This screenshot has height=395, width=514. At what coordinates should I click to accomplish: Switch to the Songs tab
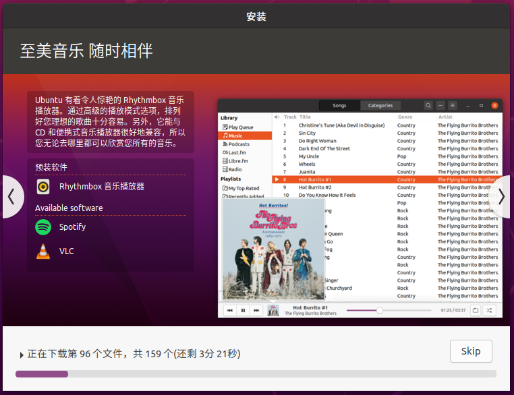point(339,105)
